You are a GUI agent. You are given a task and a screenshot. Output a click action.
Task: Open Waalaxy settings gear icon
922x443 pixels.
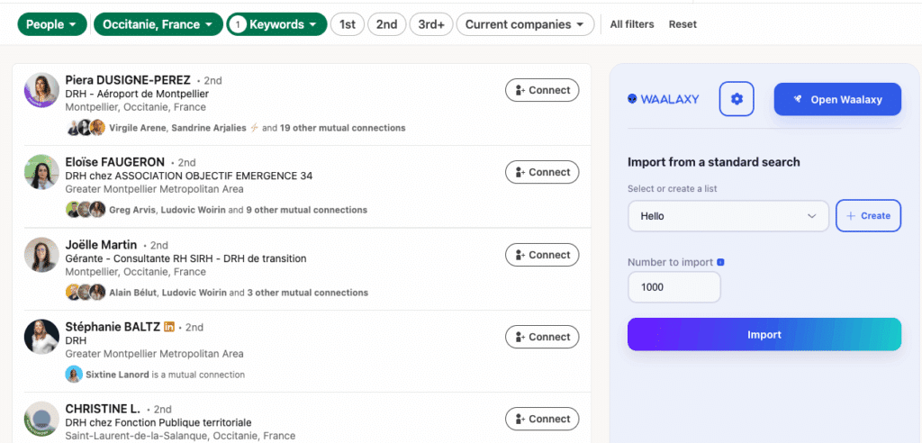click(737, 99)
